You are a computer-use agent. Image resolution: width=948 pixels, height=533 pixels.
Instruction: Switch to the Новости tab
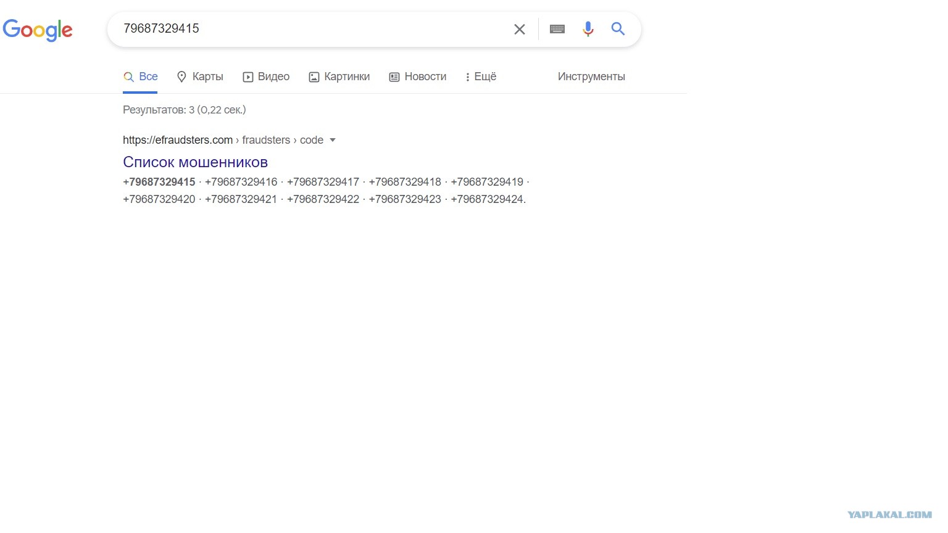418,76
